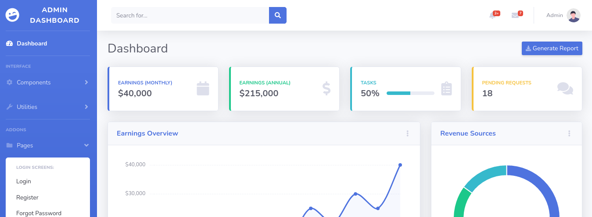The width and height of the screenshot is (592, 217).
Task: Open the envelope messages icon
Action: coord(515,15)
